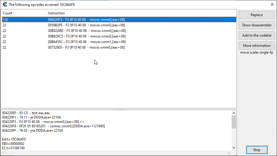Click the splitter handle between the panes
Viewport: 277px width, 156px height.
pyautogui.click(x=118, y=109)
